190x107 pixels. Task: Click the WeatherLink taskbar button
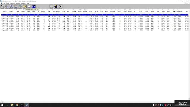[27, 105]
